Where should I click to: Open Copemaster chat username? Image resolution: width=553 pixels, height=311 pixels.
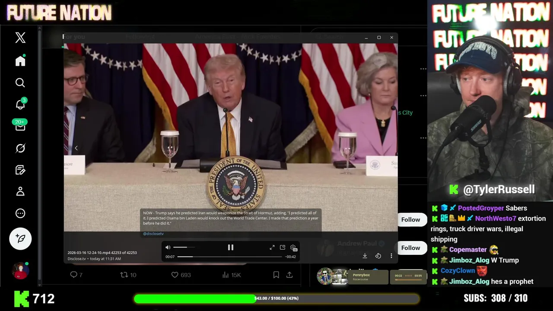pos(468,250)
